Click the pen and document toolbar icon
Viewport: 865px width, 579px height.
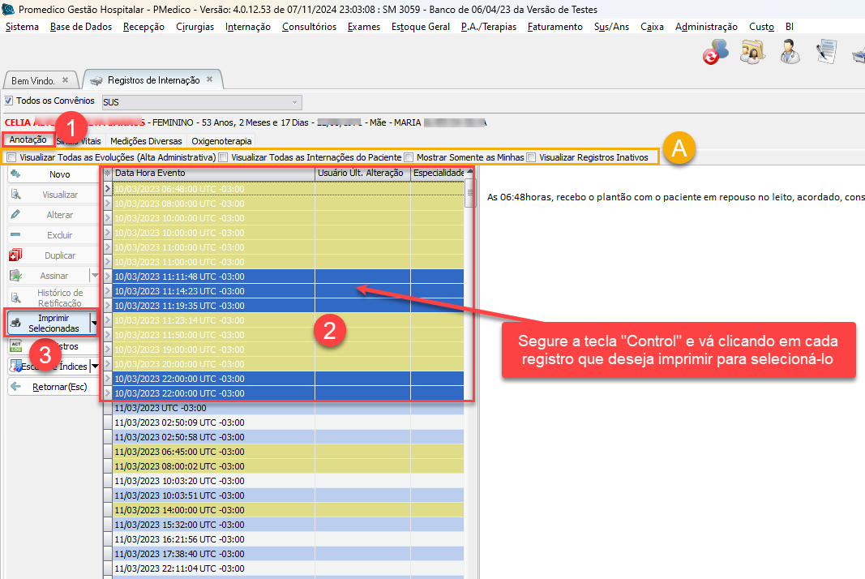pyautogui.click(x=826, y=52)
